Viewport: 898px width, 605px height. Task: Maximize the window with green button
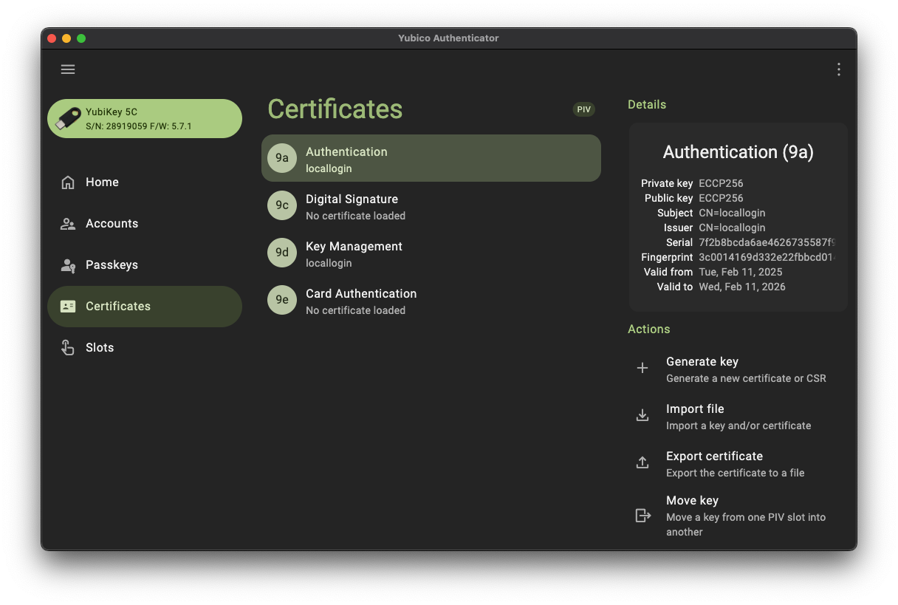81,38
